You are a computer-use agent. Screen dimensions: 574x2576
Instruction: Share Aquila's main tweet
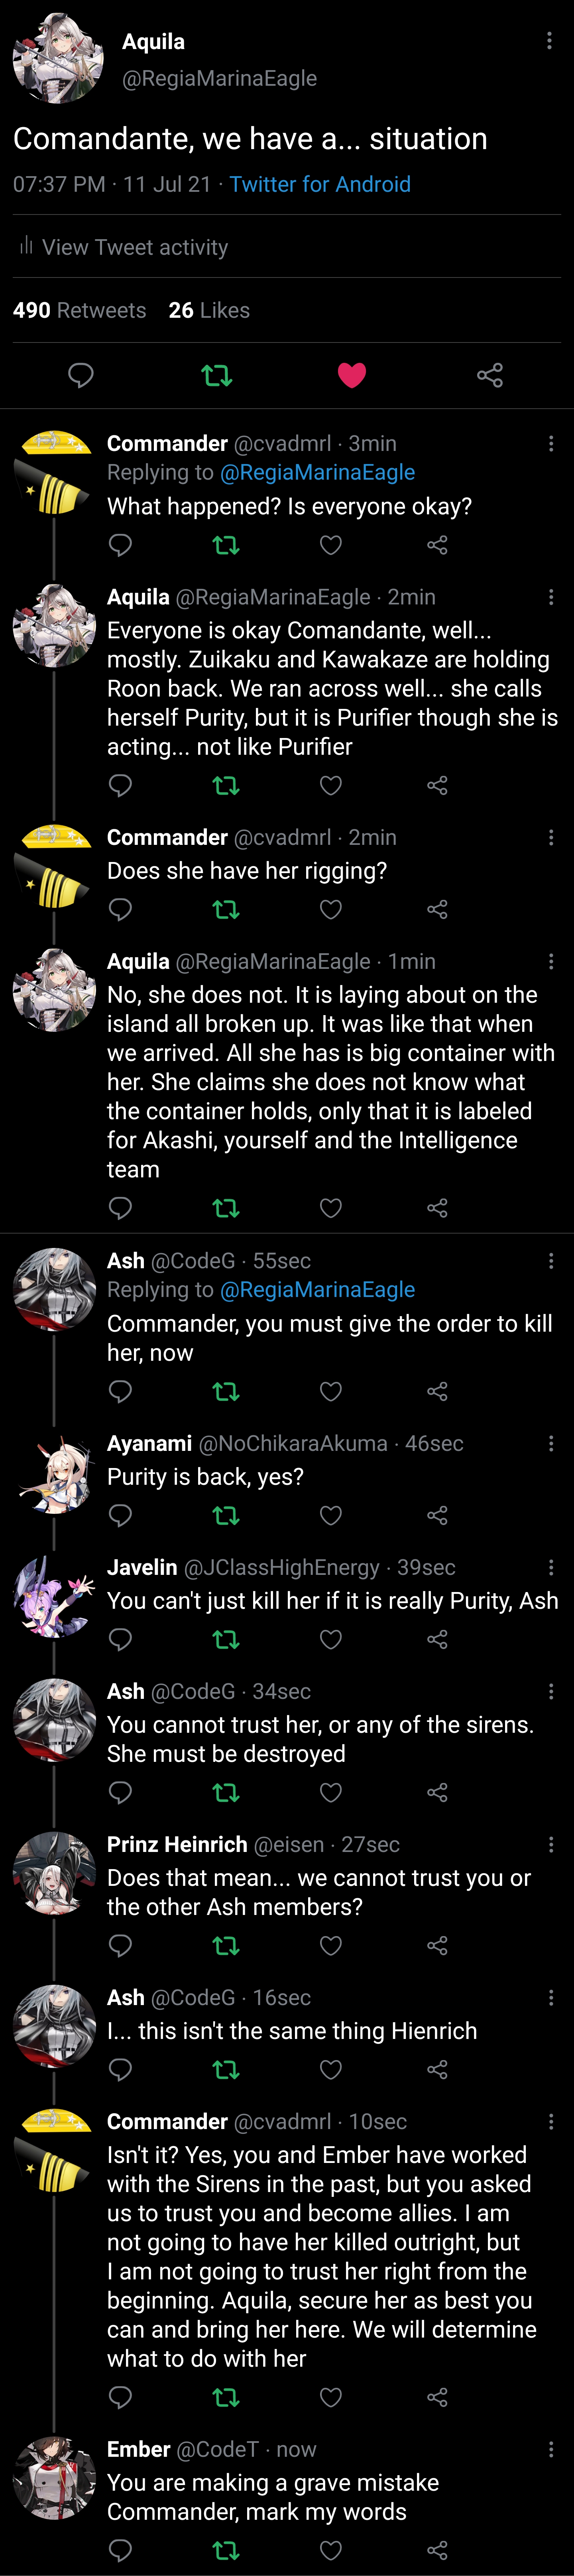[490, 375]
